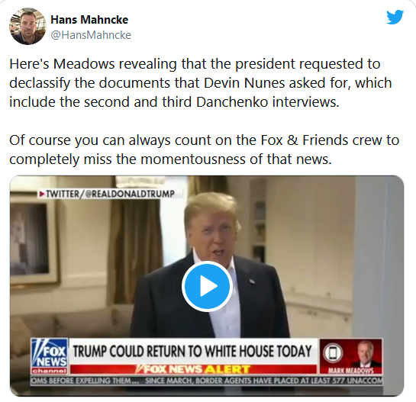Click the framed picture on the video's wall

(x=33, y=241)
